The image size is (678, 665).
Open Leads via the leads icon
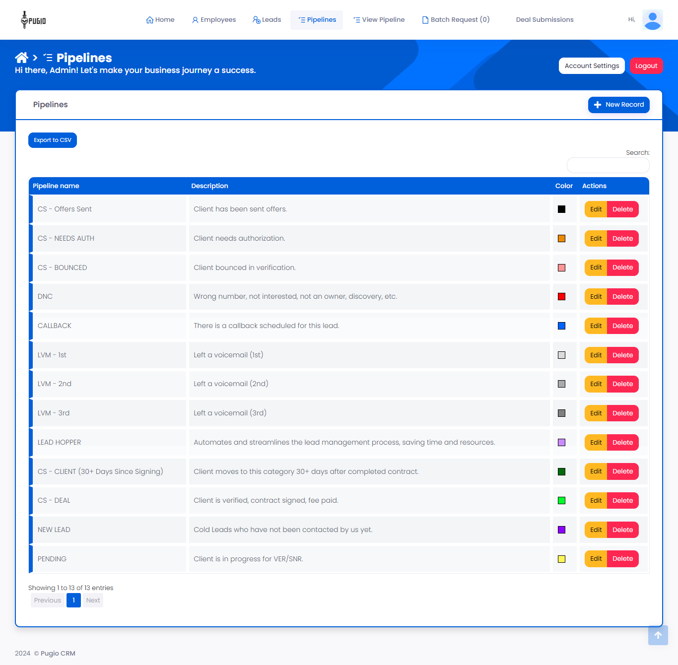pos(256,20)
